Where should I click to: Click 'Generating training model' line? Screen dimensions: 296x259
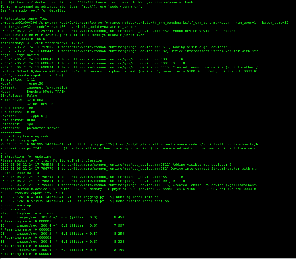tap(26, 136)
